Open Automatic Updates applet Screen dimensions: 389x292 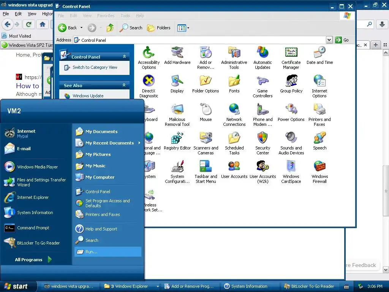click(262, 58)
